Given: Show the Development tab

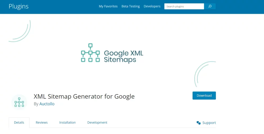Looking at the screenshot, I should pos(97,123).
